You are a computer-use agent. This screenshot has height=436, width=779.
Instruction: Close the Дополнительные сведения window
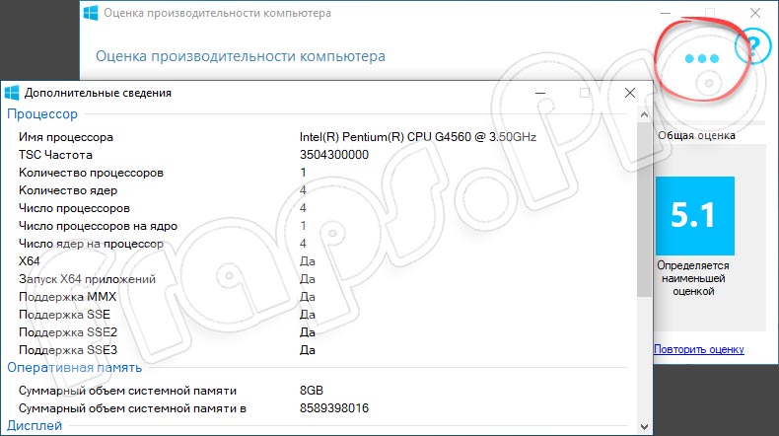pyautogui.click(x=630, y=93)
